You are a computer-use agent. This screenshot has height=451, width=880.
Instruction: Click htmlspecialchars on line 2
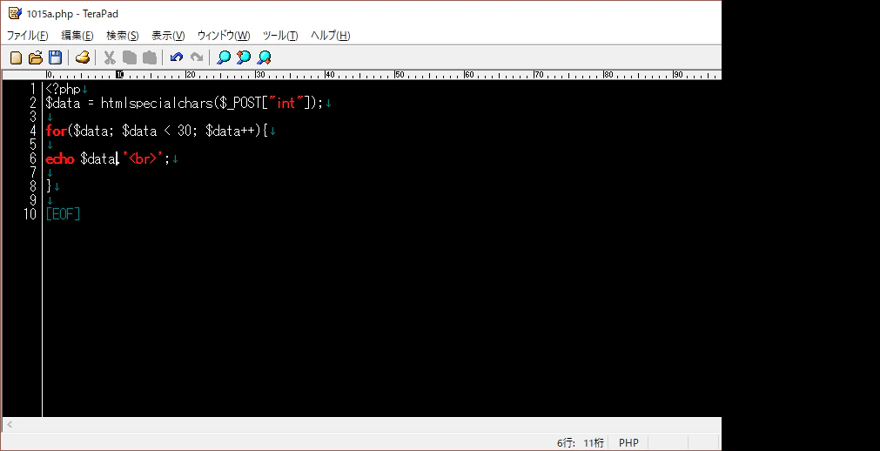pyautogui.click(x=157, y=104)
